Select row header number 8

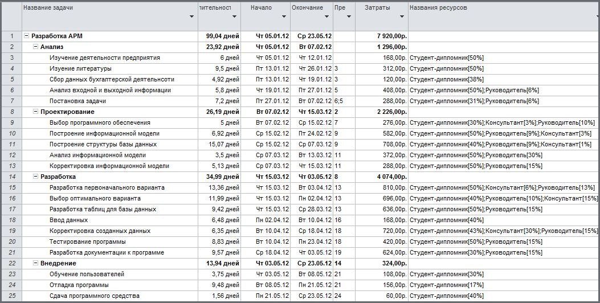11,112
